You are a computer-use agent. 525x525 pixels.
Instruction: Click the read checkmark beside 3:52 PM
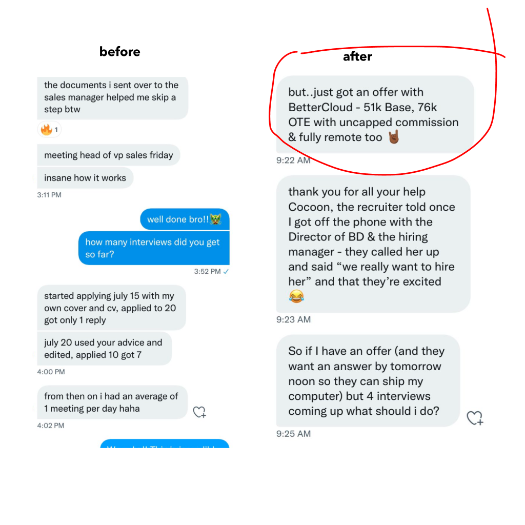[x=226, y=272]
